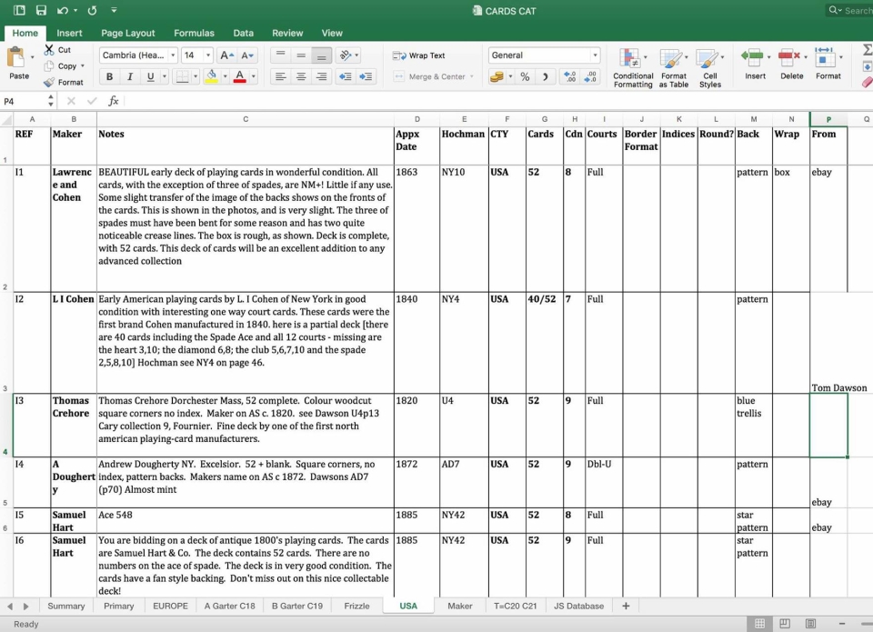
Task: Click the text orientation icon
Action: [346, 55]
